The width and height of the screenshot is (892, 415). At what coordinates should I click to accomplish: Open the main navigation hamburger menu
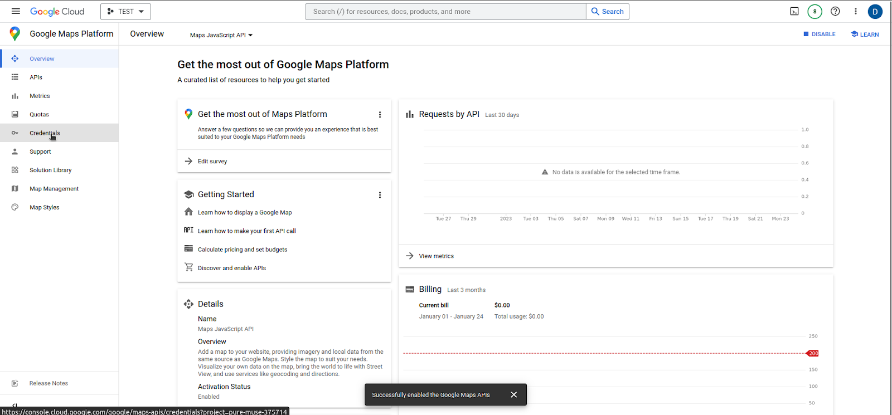pos(16,11)
